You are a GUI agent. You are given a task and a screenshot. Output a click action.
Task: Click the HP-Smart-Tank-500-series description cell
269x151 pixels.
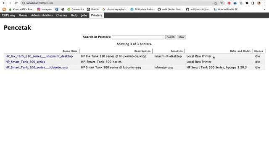(101, 62)
